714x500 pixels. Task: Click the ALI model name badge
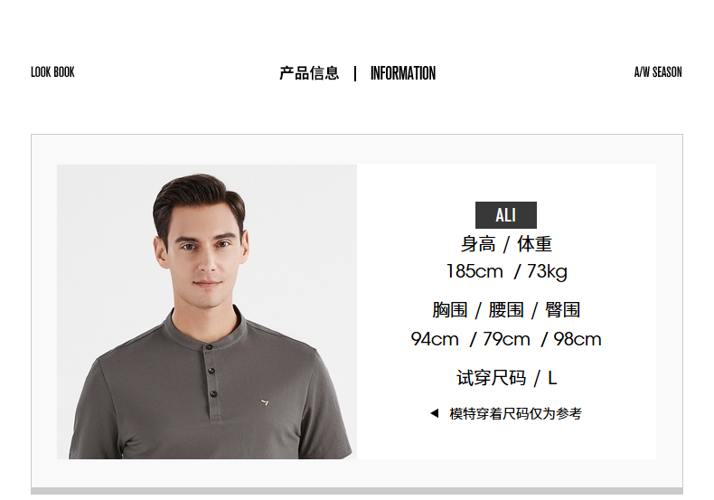[506, 215]
